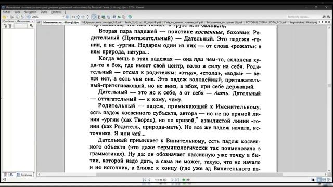This screenshot has width=333, height=187.
Task: Switch to the Гайд_по_финан pdf tab
Action: [184, 22]
